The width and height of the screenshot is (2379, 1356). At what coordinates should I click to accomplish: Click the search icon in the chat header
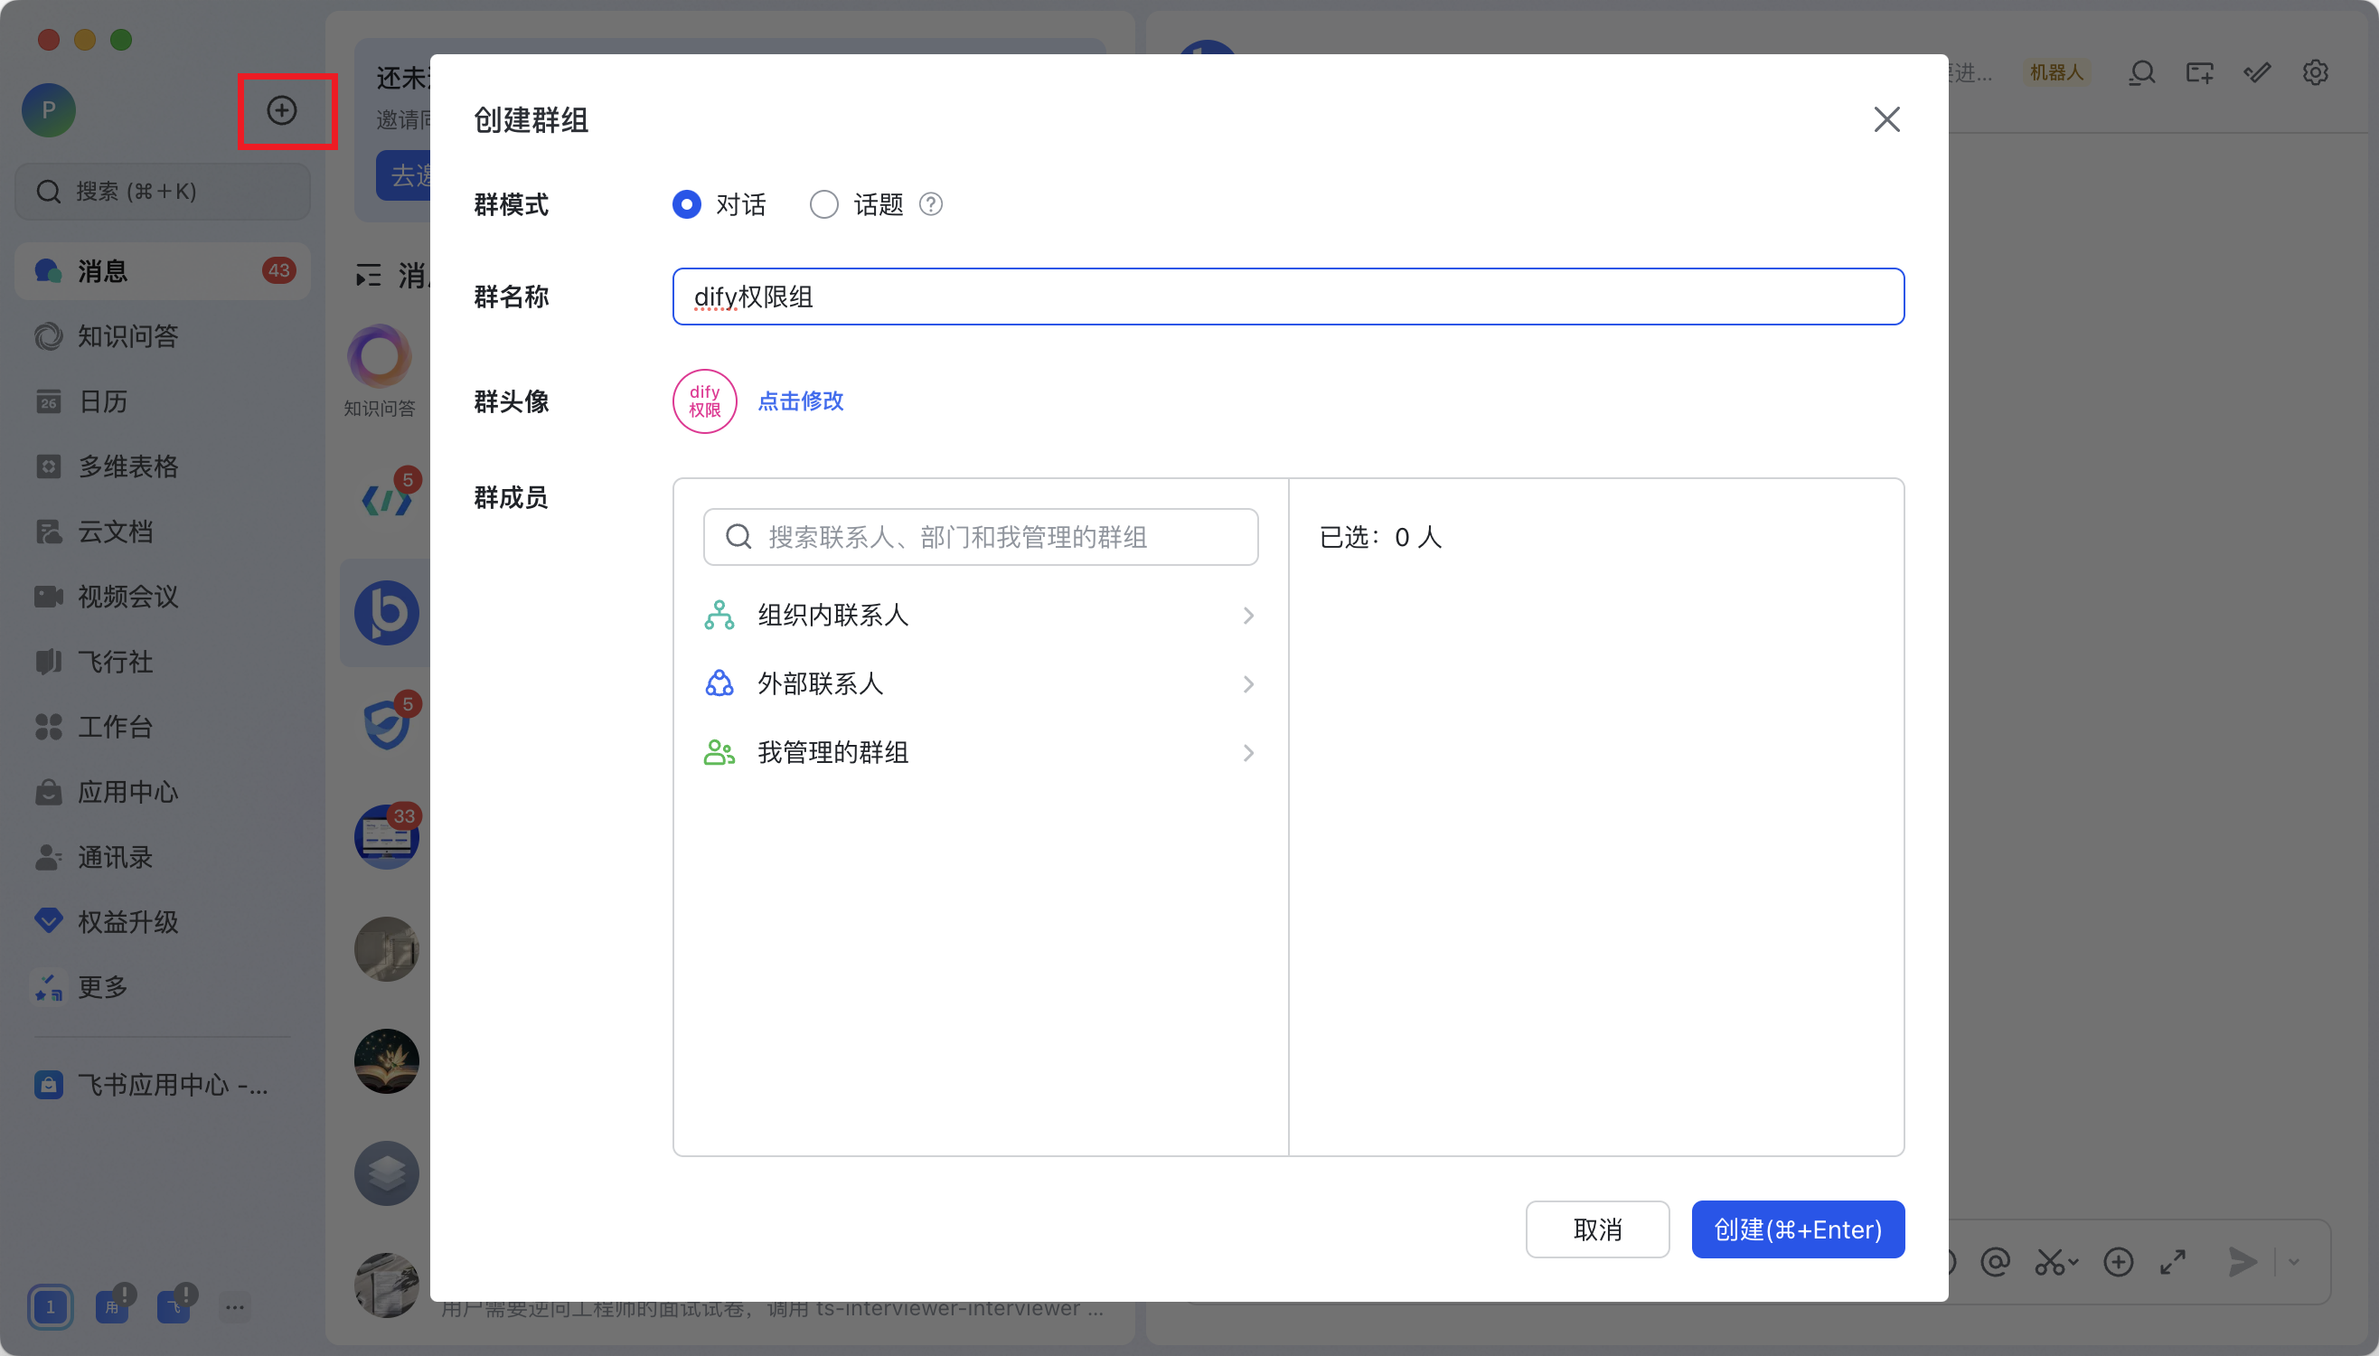click(x=2141, y=72)
